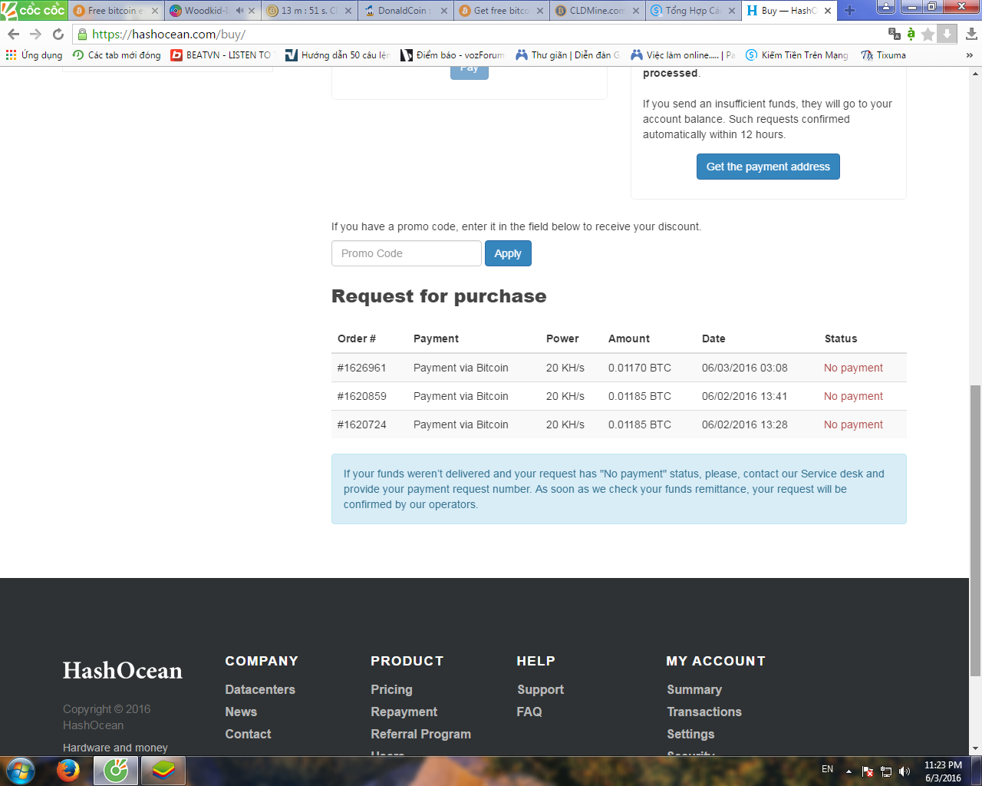982x786 pixels.
Task: Open BlueStacks from the taskbar
Action: click(x=163, y=771)
